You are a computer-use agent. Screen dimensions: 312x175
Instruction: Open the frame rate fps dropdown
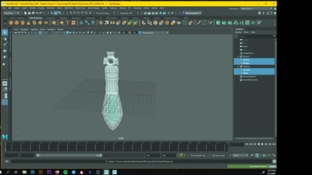[240, 156]
